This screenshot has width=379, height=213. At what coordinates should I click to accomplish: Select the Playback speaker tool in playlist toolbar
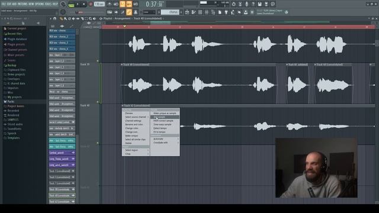tap(94, 18)
